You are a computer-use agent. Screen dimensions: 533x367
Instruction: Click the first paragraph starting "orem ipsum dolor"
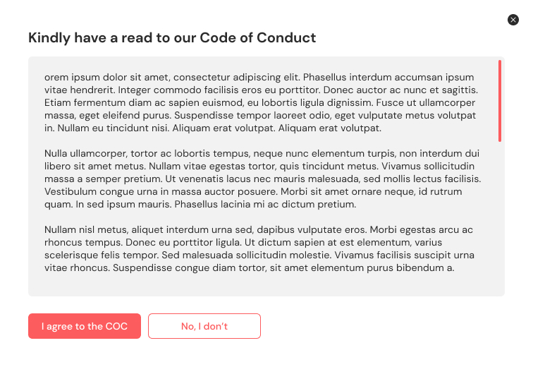pyautogui.click(x=261, y=102)
